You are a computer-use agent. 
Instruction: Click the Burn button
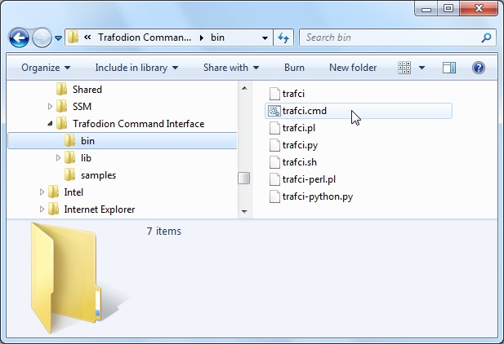pyautogui.click(x=294, y=68)
